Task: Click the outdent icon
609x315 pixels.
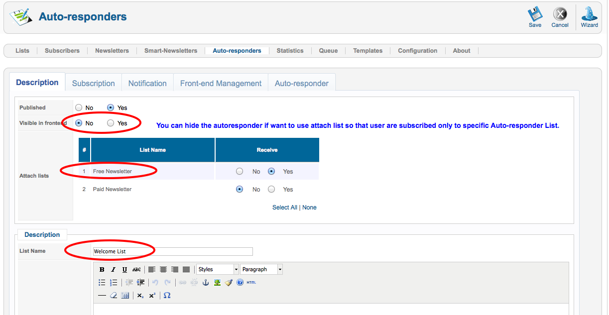Action: coord(129,282)
